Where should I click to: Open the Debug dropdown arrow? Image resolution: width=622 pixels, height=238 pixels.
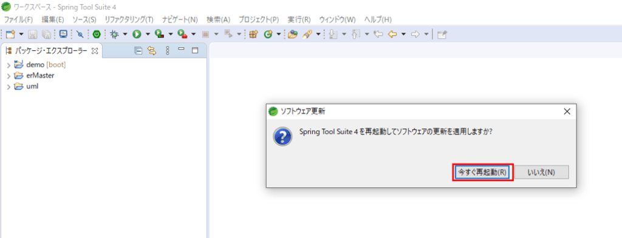(125, 35)
